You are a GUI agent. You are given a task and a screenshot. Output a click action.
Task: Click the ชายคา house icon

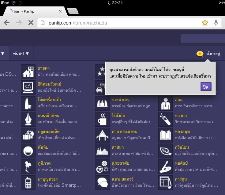click(28, 72)
